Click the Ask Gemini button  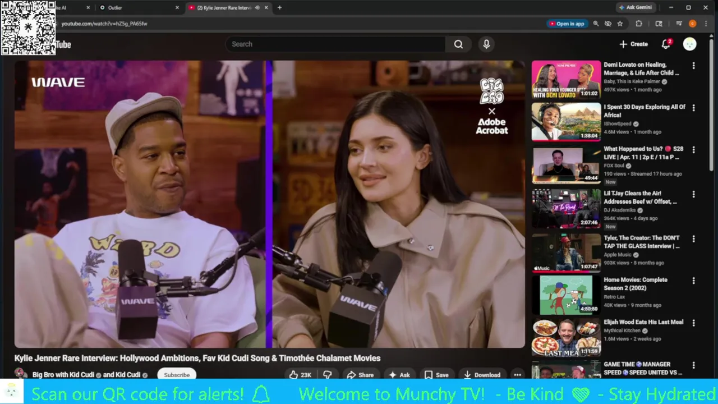pos(635,7)
